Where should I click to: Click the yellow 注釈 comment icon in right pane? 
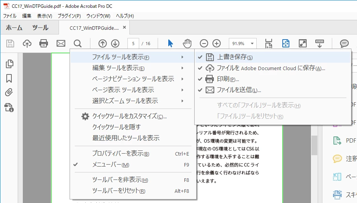coord(337,159)
